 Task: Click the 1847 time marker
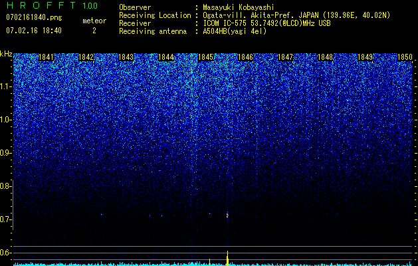(x=286, y=57)
